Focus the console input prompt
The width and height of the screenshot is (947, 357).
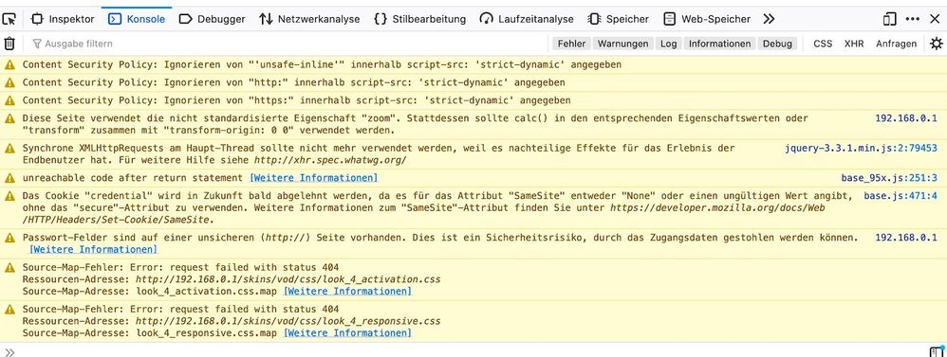(x=471, y=351)
